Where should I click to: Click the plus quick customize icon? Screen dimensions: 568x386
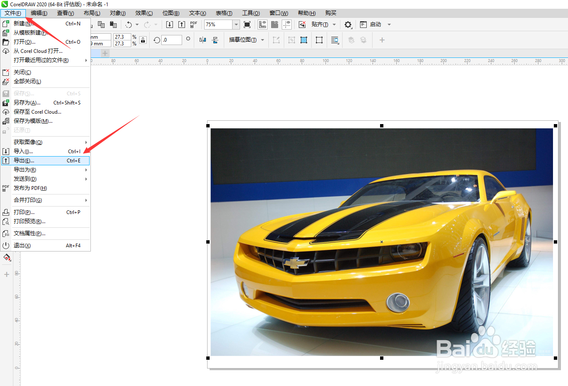[382, 40]
